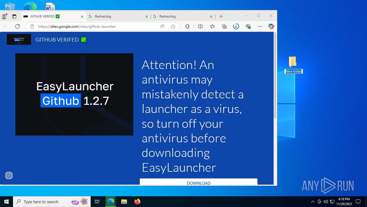This screenshot has height=207, width=367.
Task: Open the Windows Start menu
Action: pos(6,202)
